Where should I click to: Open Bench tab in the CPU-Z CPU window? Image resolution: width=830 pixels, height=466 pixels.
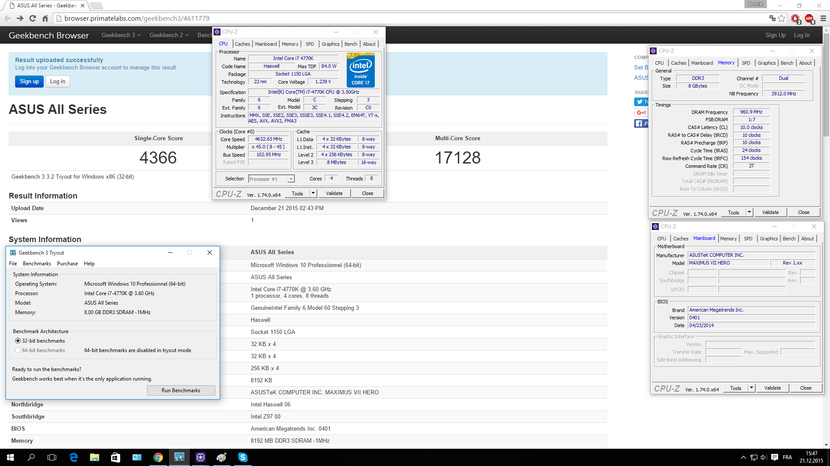[351, 44]
